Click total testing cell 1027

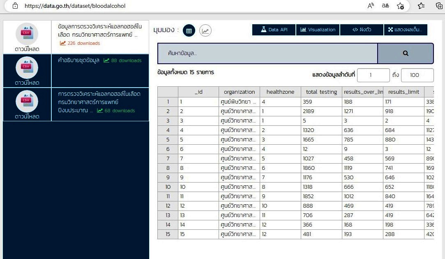(322, 158)
